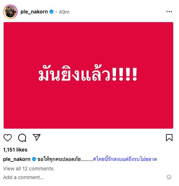The image size is (179, 186).
Task: View ple_nakorn's story via profile avatar
Action: click(x=11, y=12)
